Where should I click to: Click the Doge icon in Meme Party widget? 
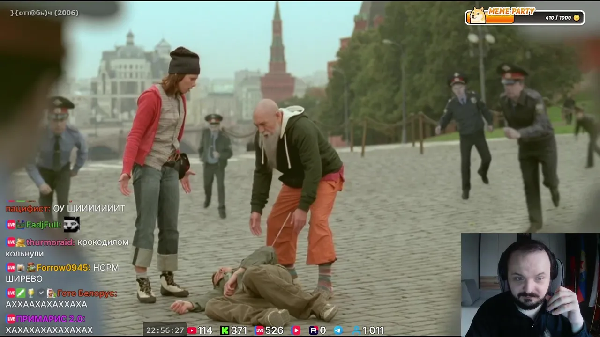[x=478, y=15]
